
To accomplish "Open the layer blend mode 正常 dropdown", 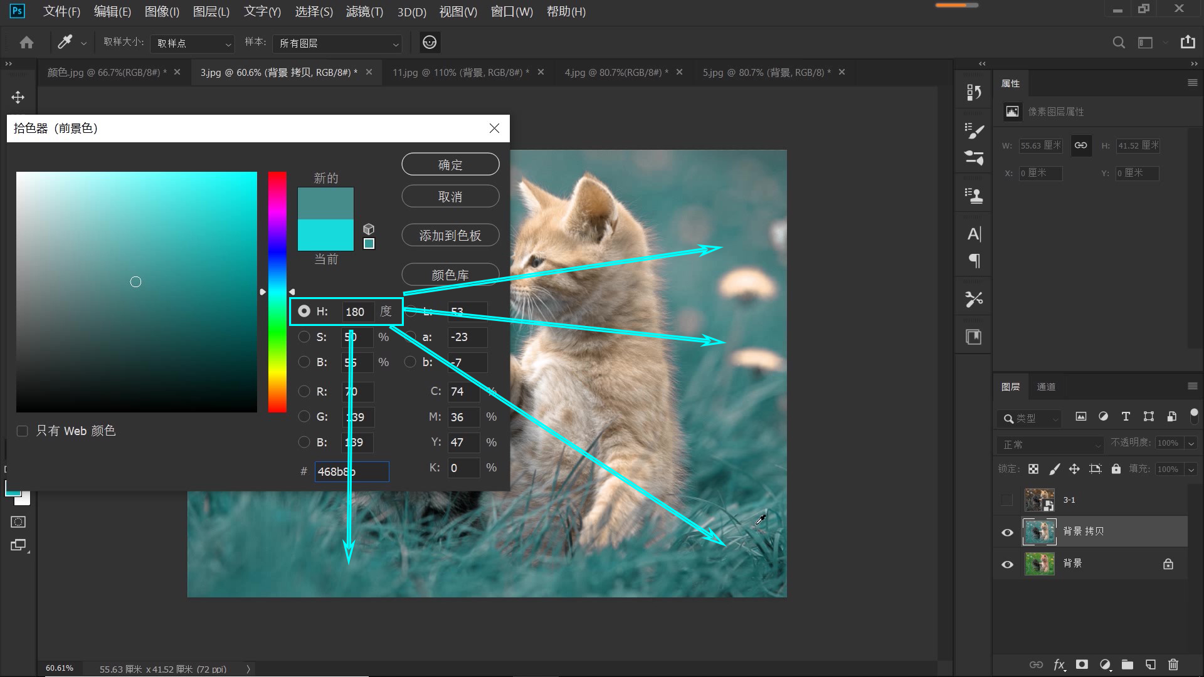I will click(1050, 444).
